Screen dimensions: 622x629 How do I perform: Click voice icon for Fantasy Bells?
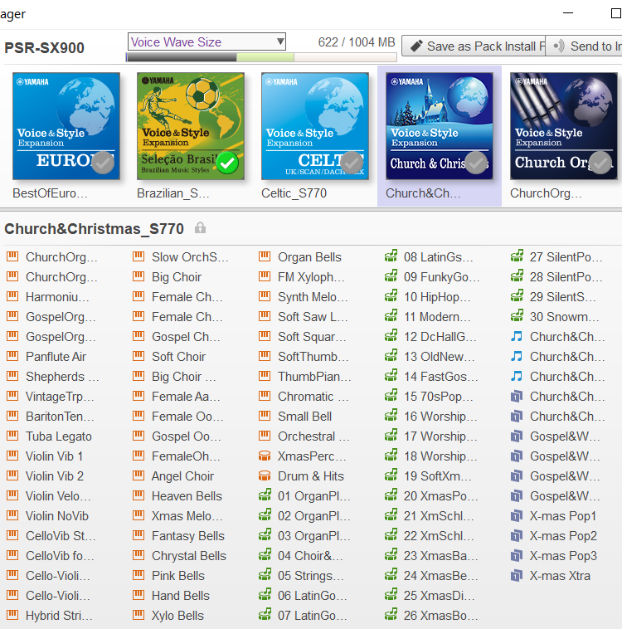(x=138, y=535)
